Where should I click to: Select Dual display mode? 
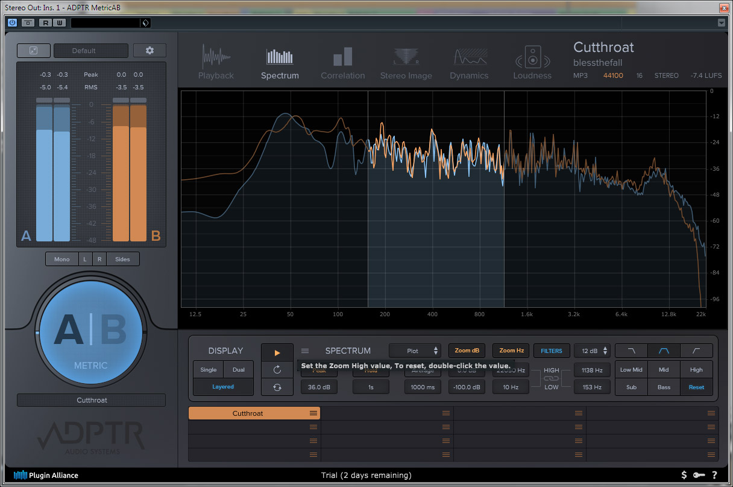point(239,370)
